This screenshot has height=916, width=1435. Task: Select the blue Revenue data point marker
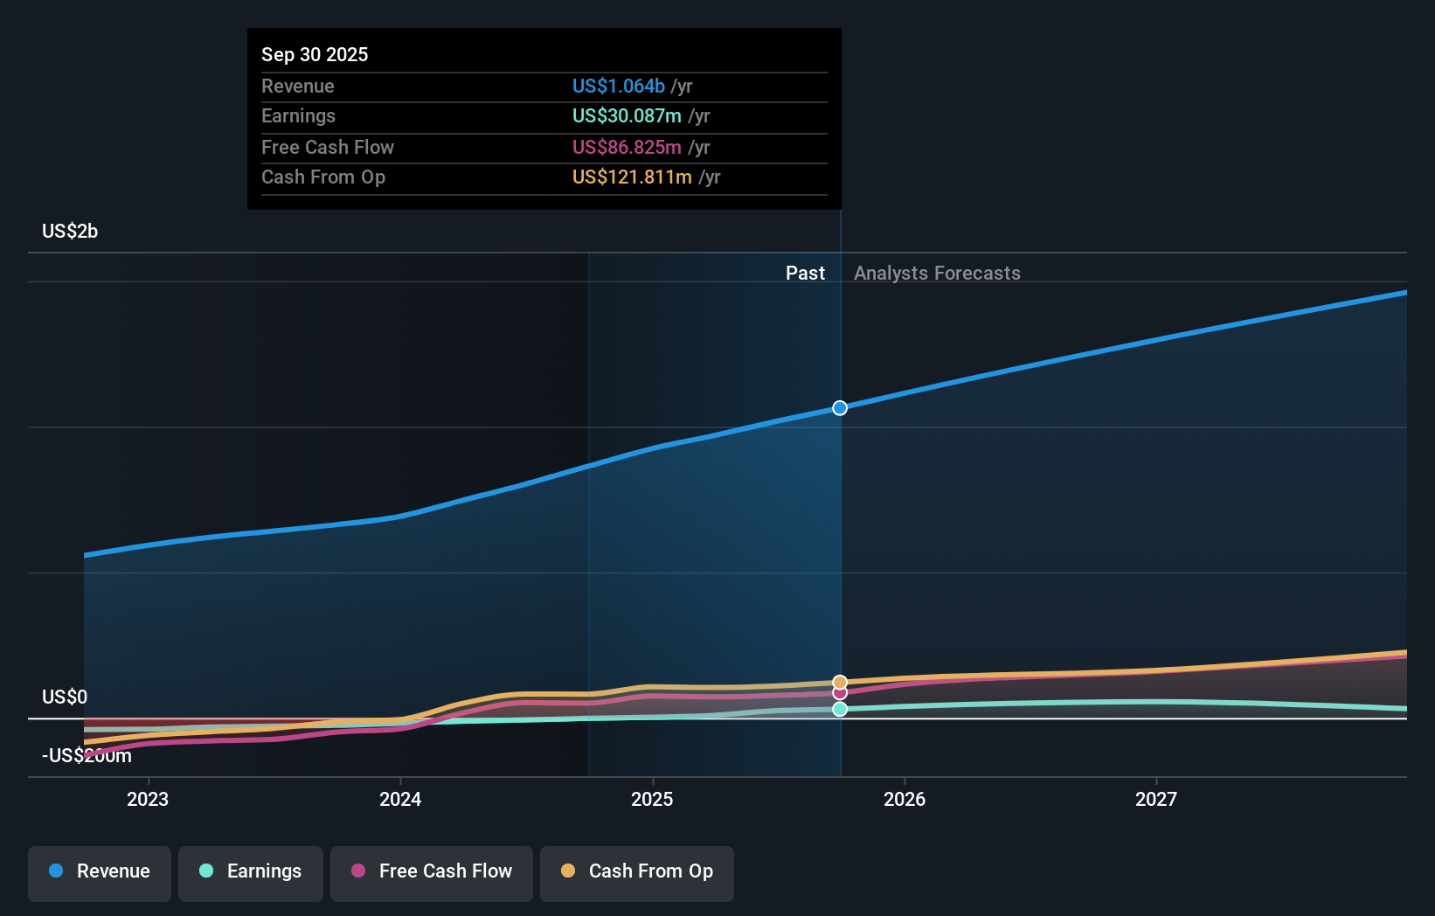pyautogui.click(x=839, y=407)
